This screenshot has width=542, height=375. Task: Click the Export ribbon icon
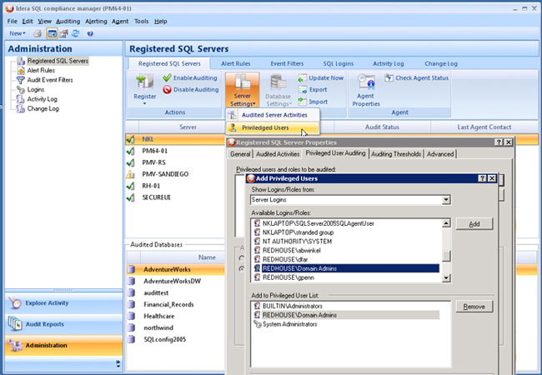point(303,90)
